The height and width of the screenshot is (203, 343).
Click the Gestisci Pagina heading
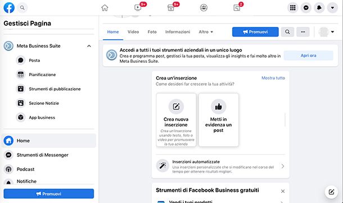(28, 24)
